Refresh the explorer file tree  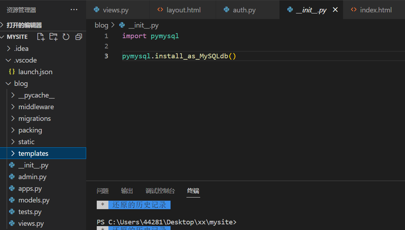click(x=66, y=37)
